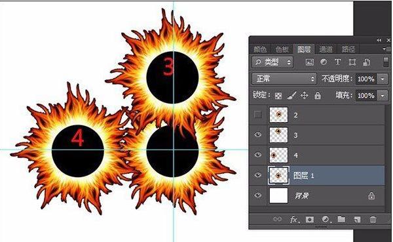Select the 图层 1 layer name
The width and height of the screenshot is (393, 242).
303,175
